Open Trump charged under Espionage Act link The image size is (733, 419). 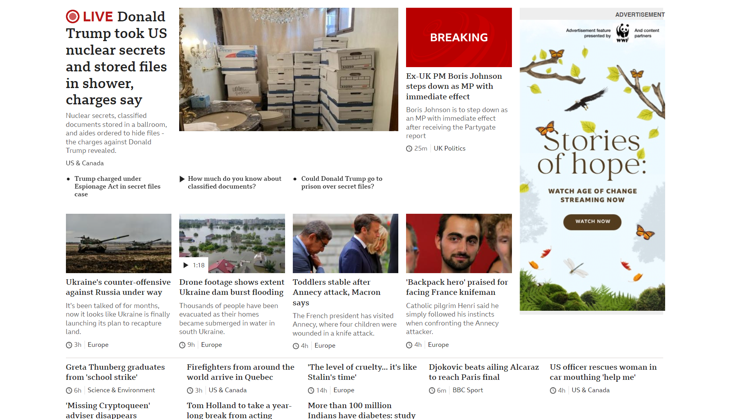click(118, 187)
